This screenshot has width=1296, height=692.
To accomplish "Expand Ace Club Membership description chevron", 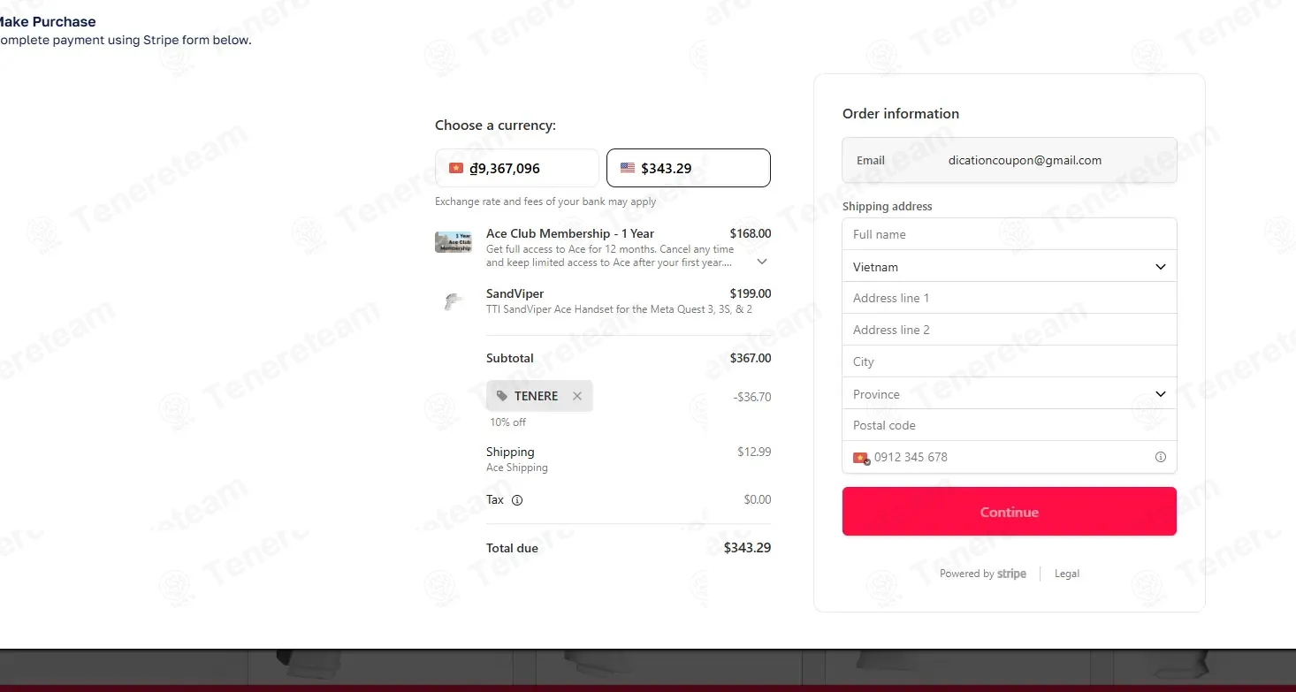I will click(x=762, y=262).
